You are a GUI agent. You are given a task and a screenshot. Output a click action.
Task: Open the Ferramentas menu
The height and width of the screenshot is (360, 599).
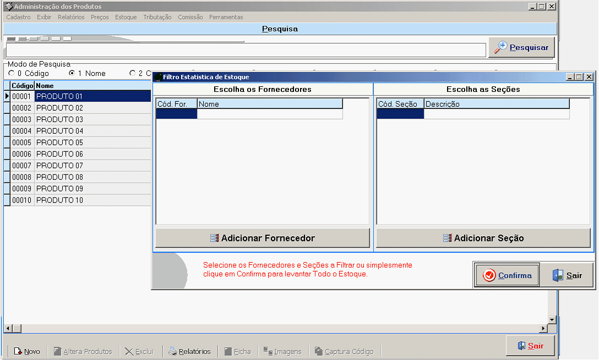pos(226,17)
